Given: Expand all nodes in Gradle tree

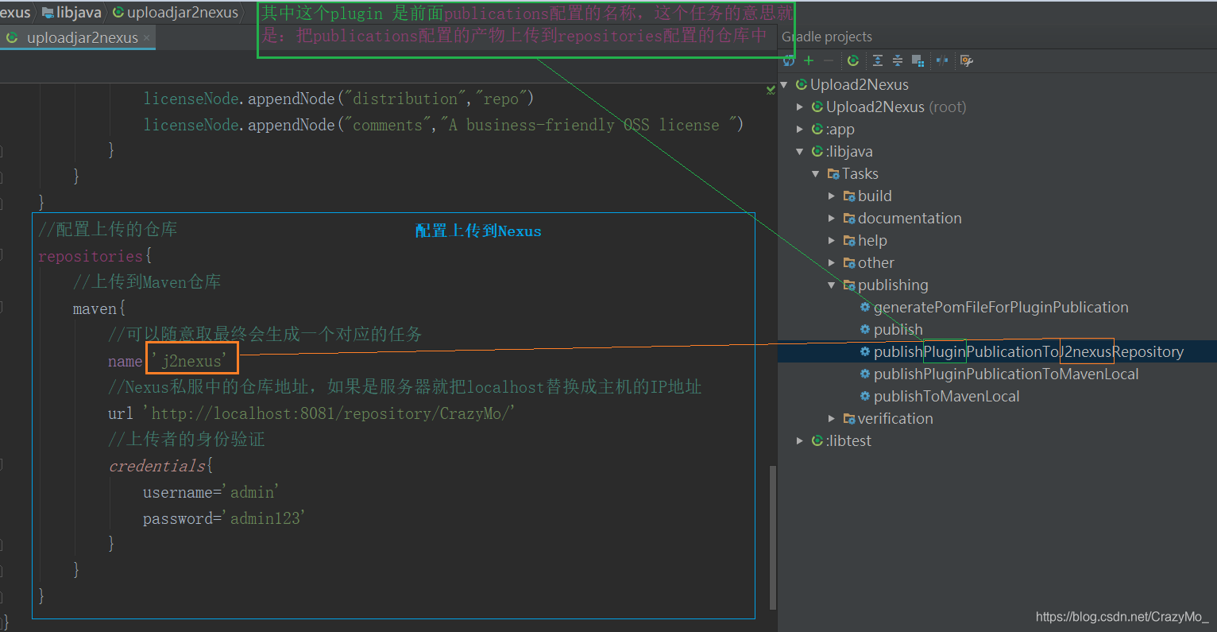Looking at the screenshot, I should (x=877, y=60).
